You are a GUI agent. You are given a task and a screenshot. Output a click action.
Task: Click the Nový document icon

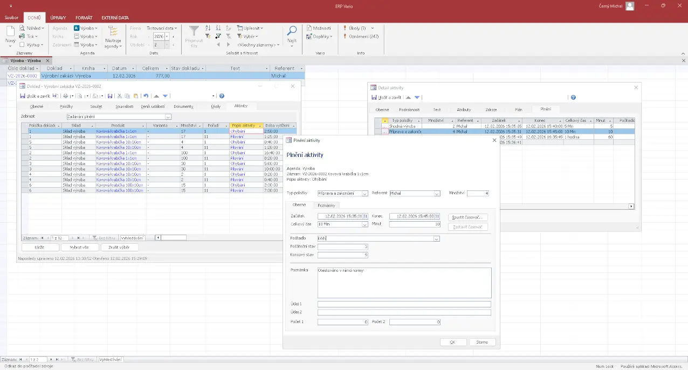coord(10,32)
